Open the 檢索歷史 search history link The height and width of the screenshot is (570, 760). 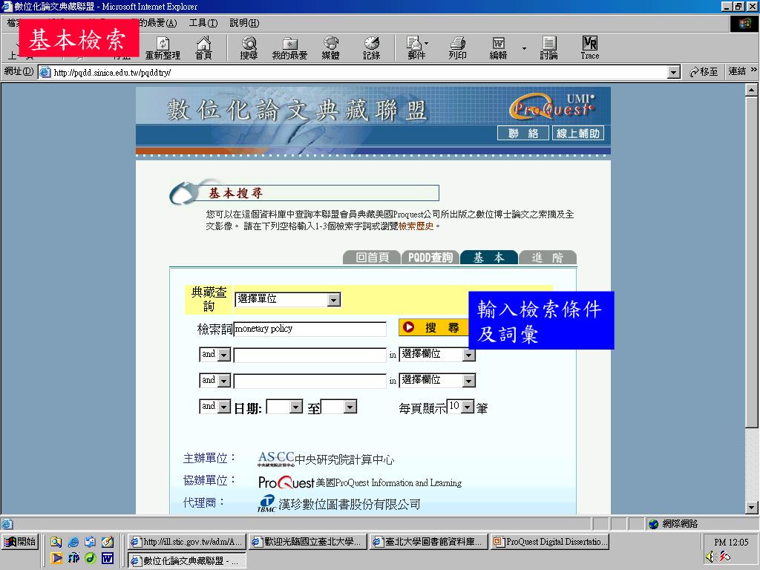coord(416,226)
